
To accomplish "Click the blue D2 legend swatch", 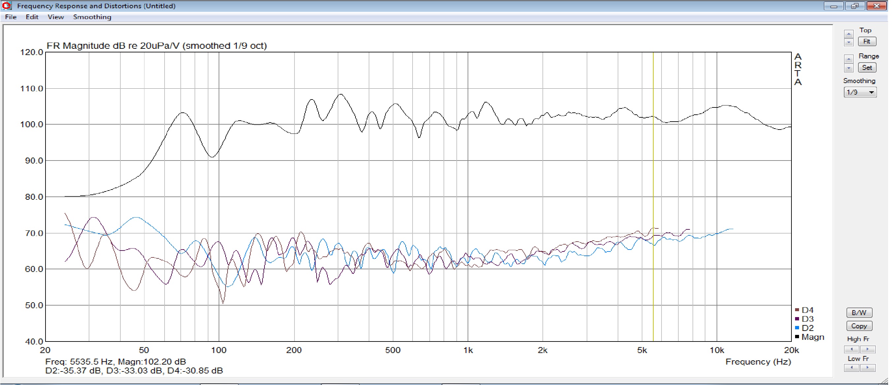I will pyautogui.click(x=797, y=328).
